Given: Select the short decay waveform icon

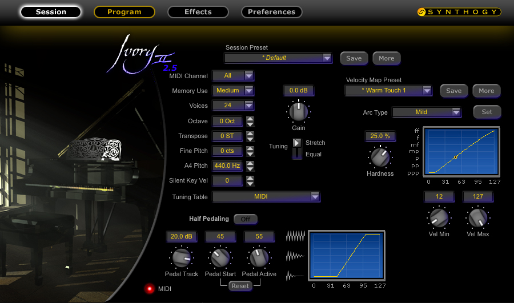Looking at the screenshot, I should point(295,276).
